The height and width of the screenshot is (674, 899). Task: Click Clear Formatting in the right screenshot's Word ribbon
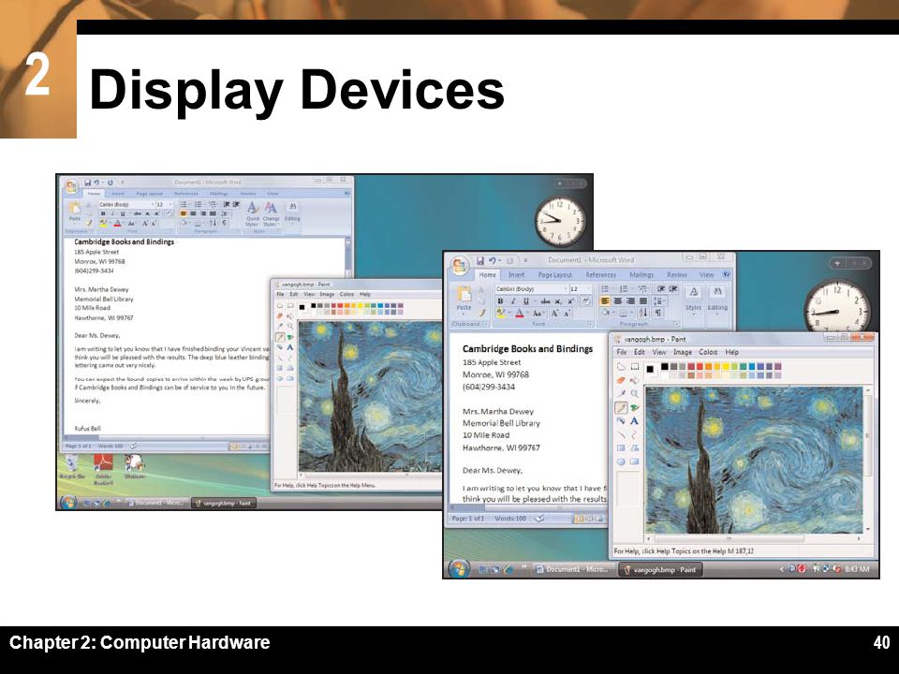(586, 301)
